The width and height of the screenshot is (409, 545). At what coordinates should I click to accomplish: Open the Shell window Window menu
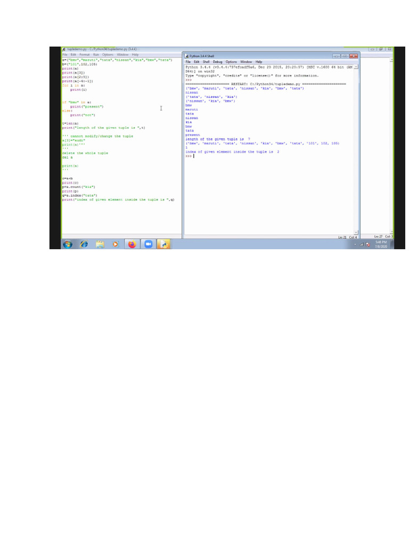(246, 62)
